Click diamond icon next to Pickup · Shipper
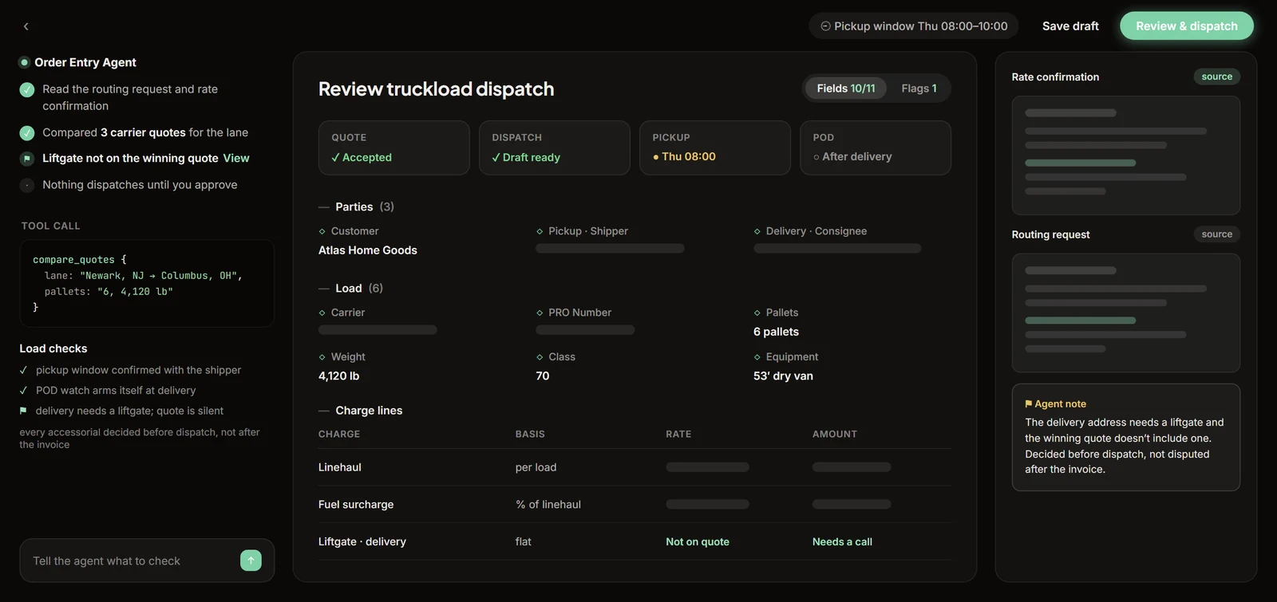 [540, 231]
